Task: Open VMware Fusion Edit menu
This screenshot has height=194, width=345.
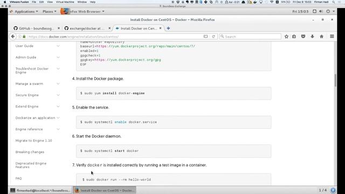Action: click(42, 2)
